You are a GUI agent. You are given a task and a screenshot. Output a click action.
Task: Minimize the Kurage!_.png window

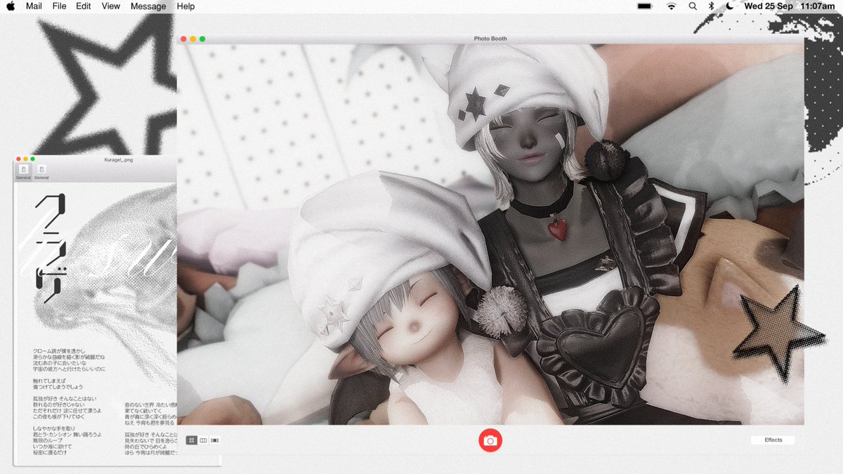pos(25,159)
